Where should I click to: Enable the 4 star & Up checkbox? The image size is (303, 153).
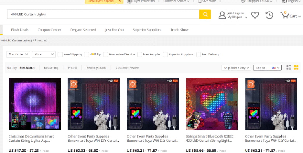click(86, 54)
